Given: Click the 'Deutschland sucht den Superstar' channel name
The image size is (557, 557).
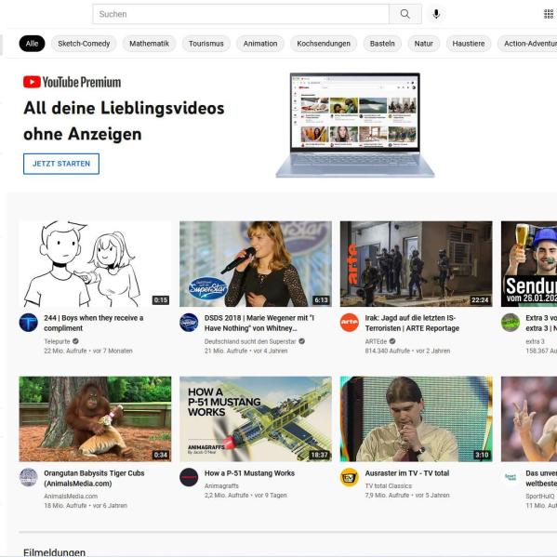Looking at the screenshot, I should pos(250,341).
